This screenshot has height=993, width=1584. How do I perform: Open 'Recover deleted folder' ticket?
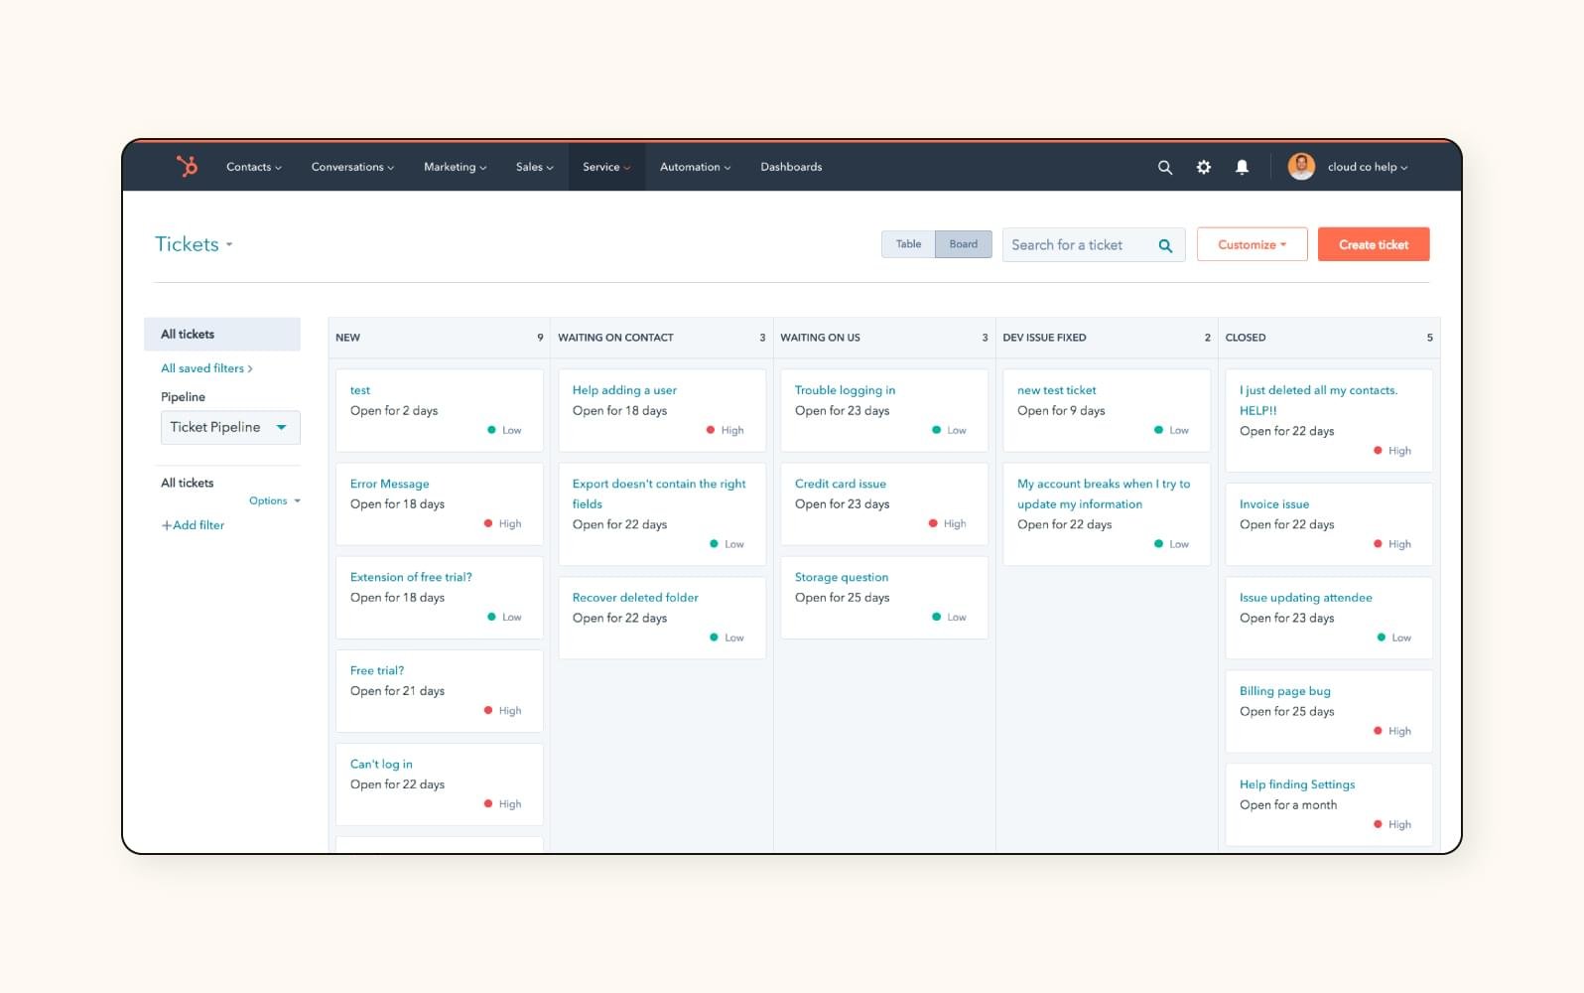(635, 597)
